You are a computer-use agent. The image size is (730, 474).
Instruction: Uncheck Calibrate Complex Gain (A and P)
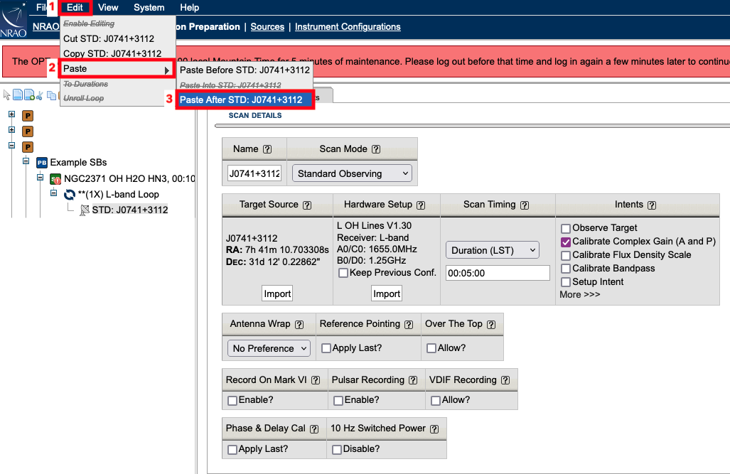566,242
